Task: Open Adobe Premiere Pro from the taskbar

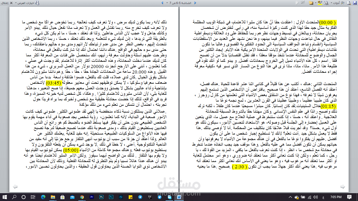Action: [92, 197]
